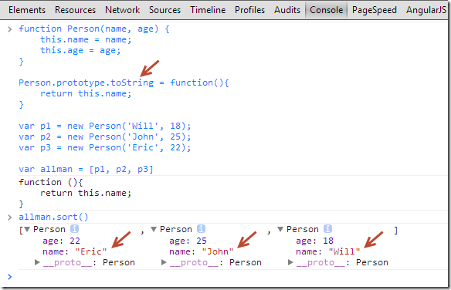Select the Console tab
This screenshot has height=290, width=451.
tap(326, 10)
